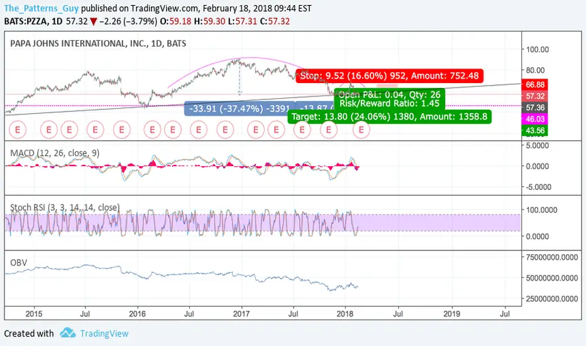Click the PAPA JOHNS INTERNATIONAL, INC. chart title

[x=98, y=43]
